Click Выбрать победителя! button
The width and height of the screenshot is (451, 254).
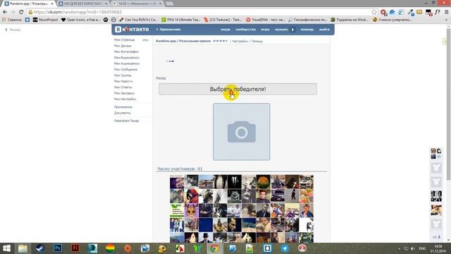coord(238,89)
